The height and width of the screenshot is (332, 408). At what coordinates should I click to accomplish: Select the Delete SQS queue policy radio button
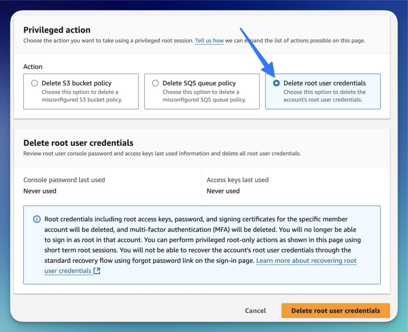155,83
